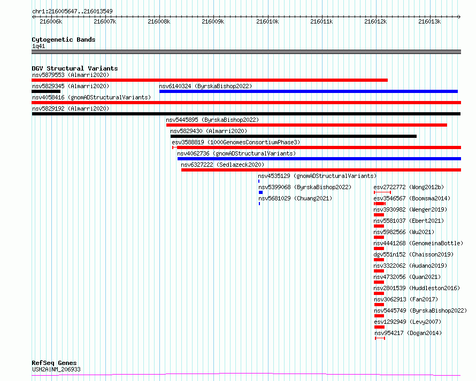Click the red glyph under nsv5445749
This screenshot has width=476, height=381.
pyautogui.click(x=380, y=316)
